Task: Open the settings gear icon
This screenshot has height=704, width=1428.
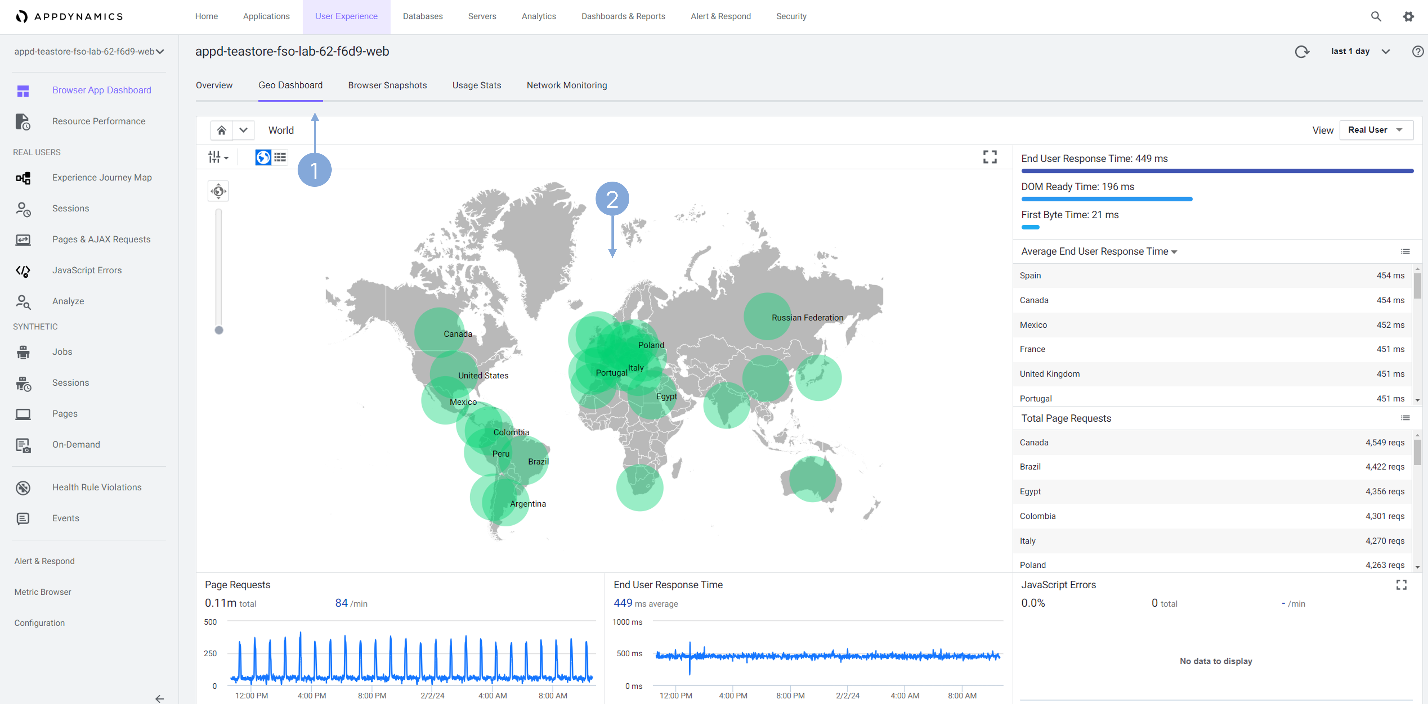Action: [1408, 16]
